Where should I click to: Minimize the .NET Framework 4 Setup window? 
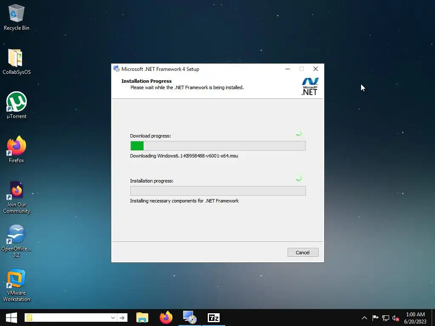pos(288,69)
